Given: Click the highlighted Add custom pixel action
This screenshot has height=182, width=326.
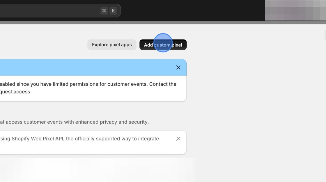Looking at the screenshot, I should click(163, 44).
